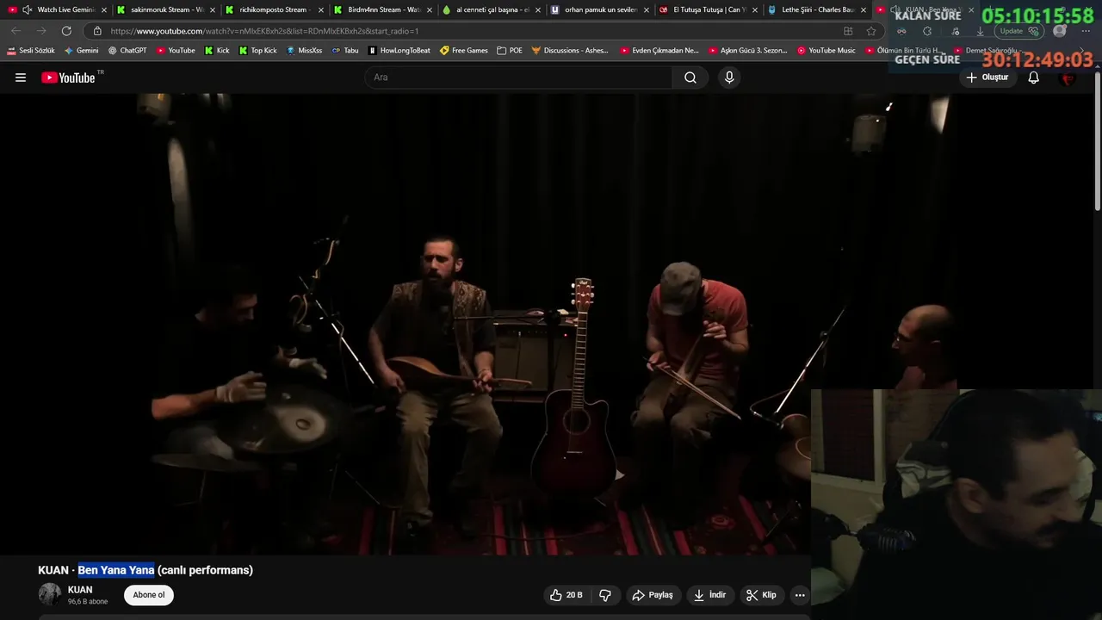Start voice search with the microphone
Screen dimensions: 1102x620
[729, 77]
